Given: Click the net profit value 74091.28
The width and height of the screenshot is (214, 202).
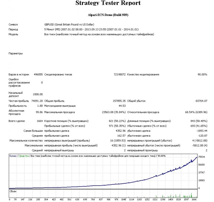Looking at the screenshot, I should (37, 101).
